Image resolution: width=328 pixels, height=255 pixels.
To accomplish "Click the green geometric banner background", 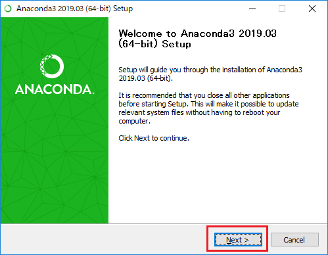I will click(55, 164).
